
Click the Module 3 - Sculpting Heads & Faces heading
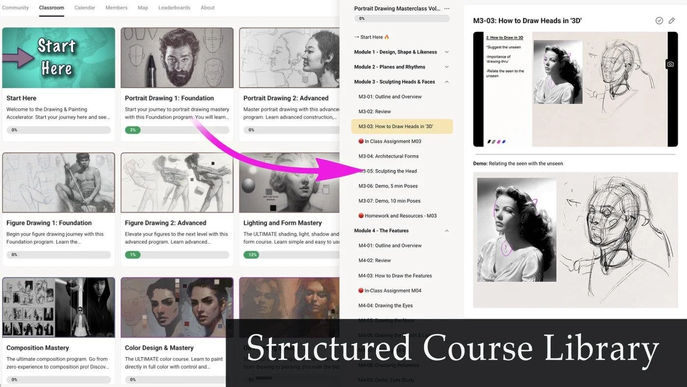coord(395,82)
